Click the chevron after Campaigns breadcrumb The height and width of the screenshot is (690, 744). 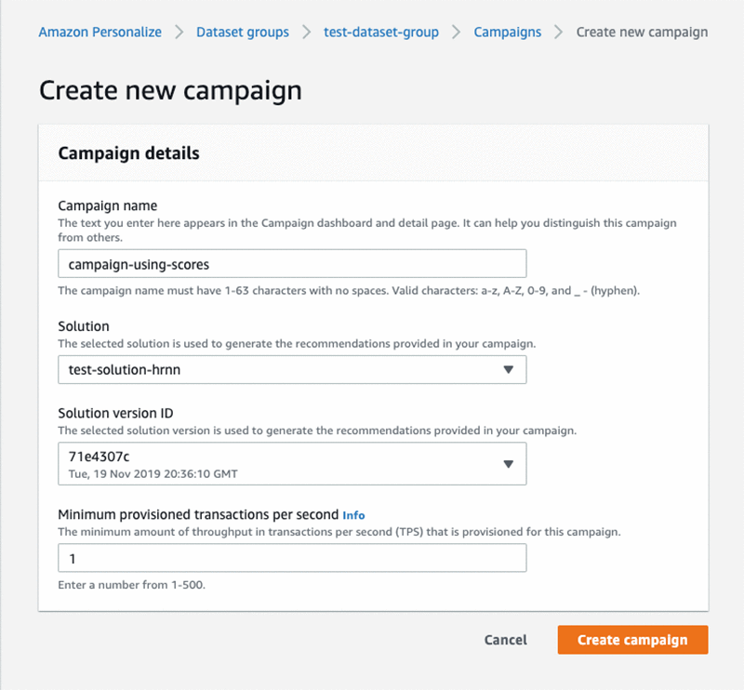click(559, 33)
